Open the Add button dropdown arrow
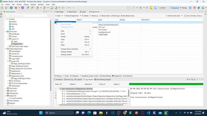207x116 pixels. click(x=62, y=16)
